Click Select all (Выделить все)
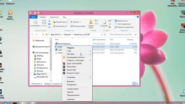The image size is (185, 104). (x=121, y=21)
